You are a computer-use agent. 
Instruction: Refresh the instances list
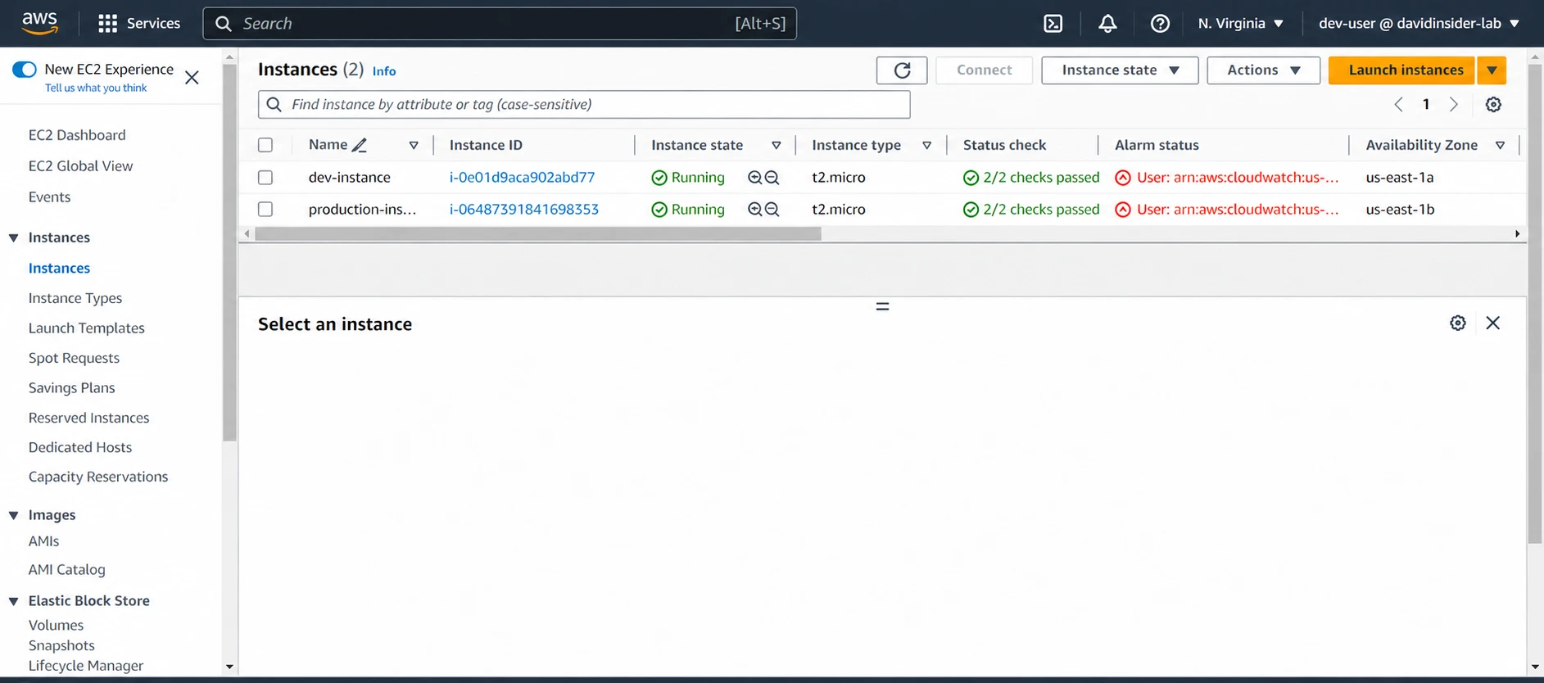[x=902, y=70]
